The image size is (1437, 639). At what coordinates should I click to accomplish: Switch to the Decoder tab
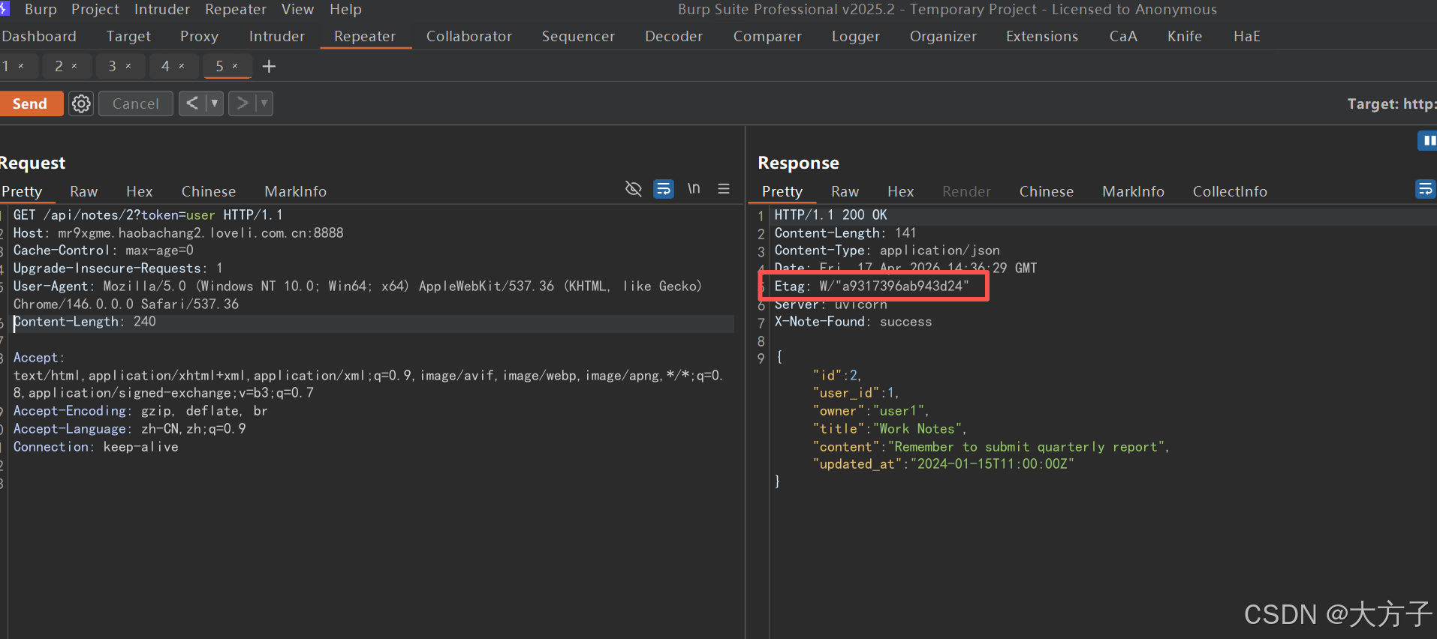click(673, 36)
